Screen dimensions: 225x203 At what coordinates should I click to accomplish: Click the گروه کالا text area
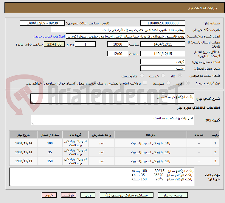click(113, 120)
